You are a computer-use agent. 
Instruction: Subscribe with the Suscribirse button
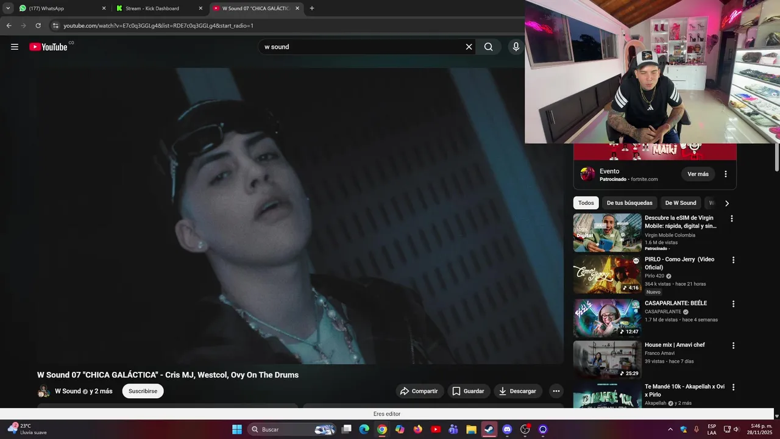click(143, 391)
